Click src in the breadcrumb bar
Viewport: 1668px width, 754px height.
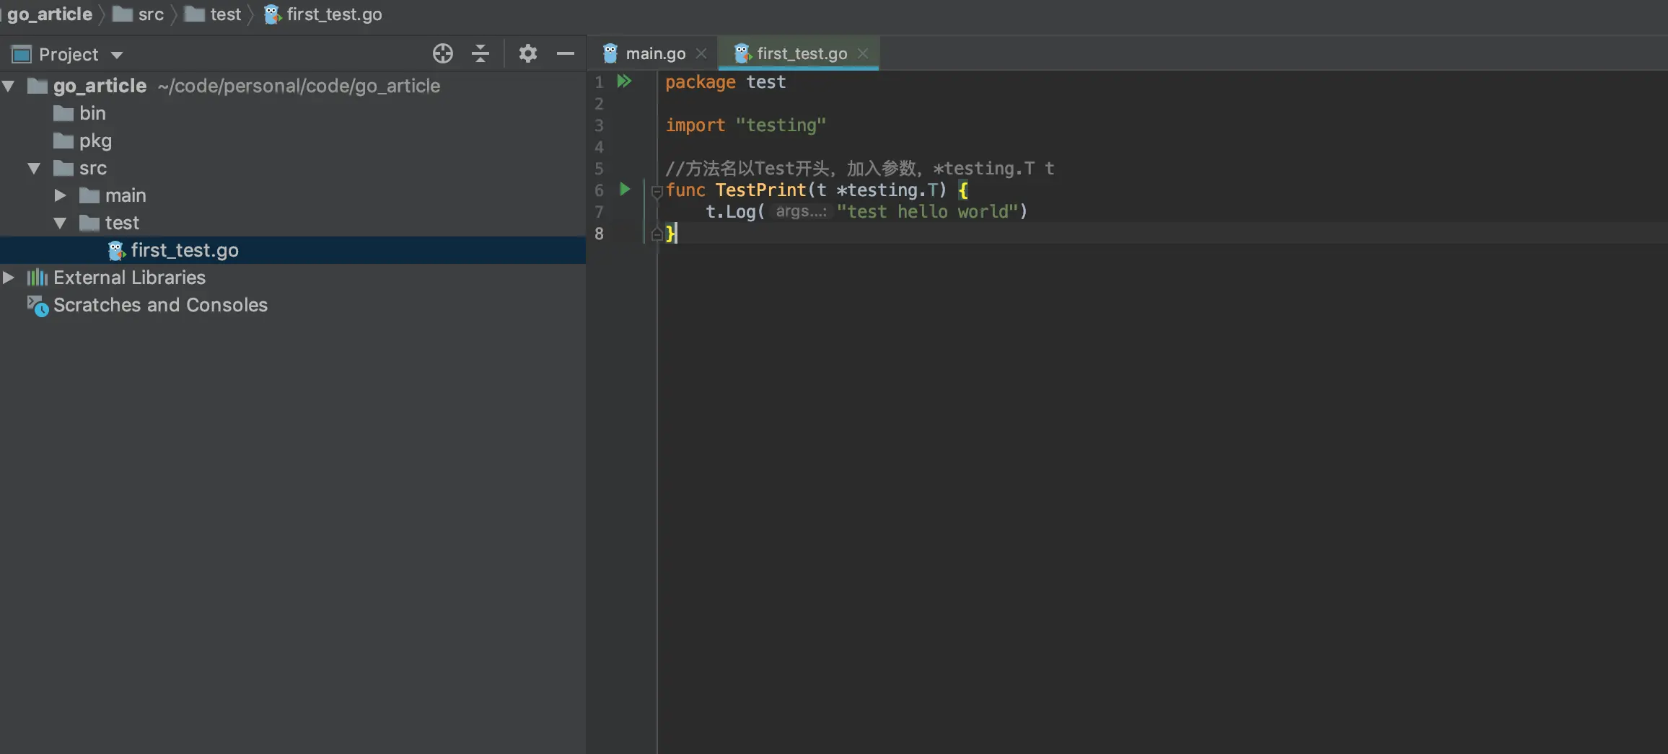151,14
